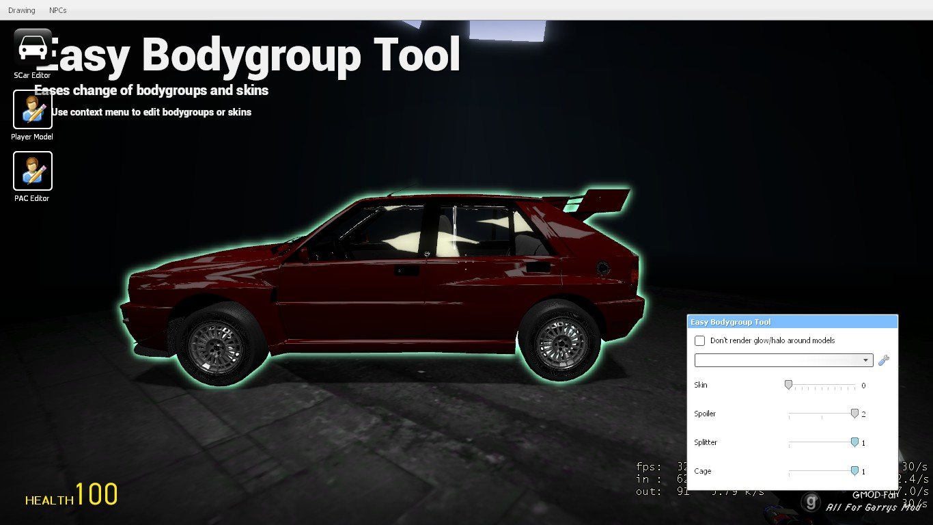Click the HEALTH 100 indicator

(72, 495)
